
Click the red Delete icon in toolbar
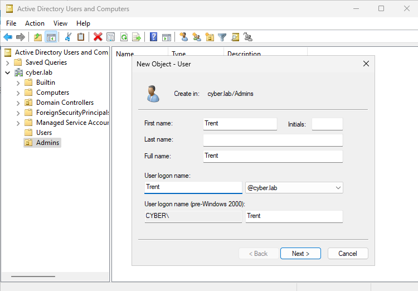pyautogui.click(x=98, y=37)
